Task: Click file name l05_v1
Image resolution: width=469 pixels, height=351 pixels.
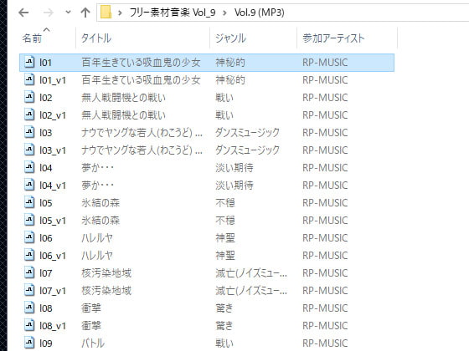Action: [53, 221]
